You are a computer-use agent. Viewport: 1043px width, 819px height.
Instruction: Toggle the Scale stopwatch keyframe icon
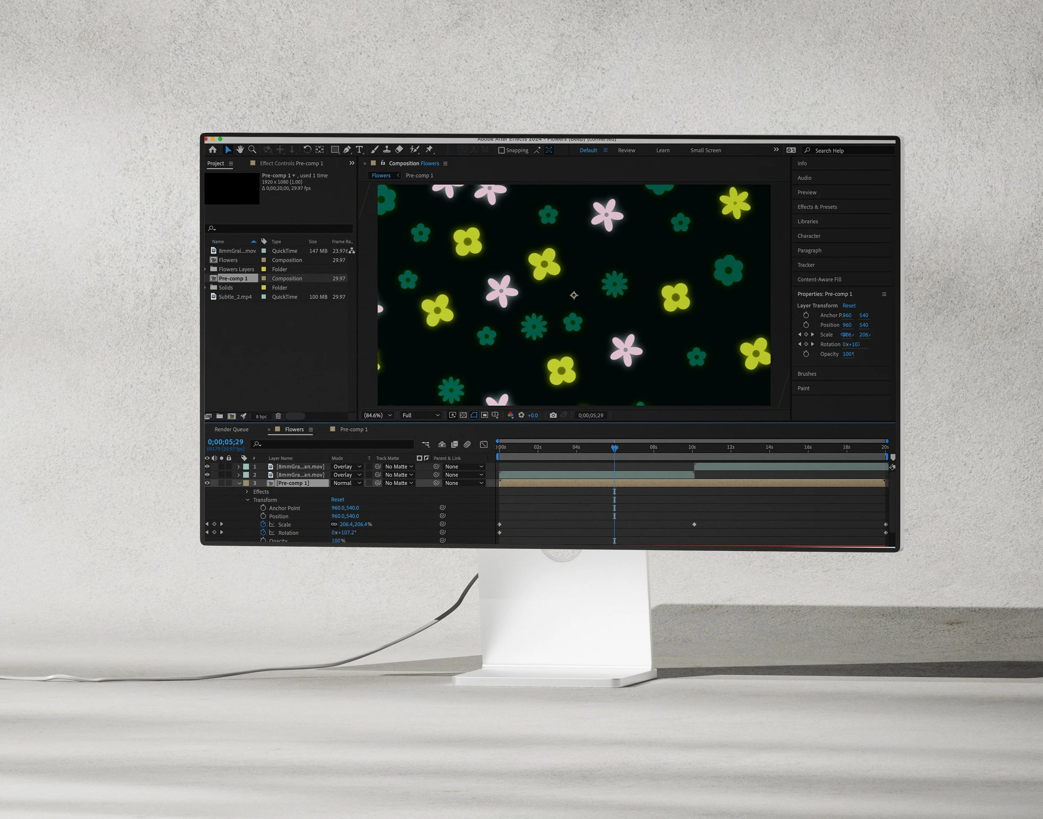(263, 525)
